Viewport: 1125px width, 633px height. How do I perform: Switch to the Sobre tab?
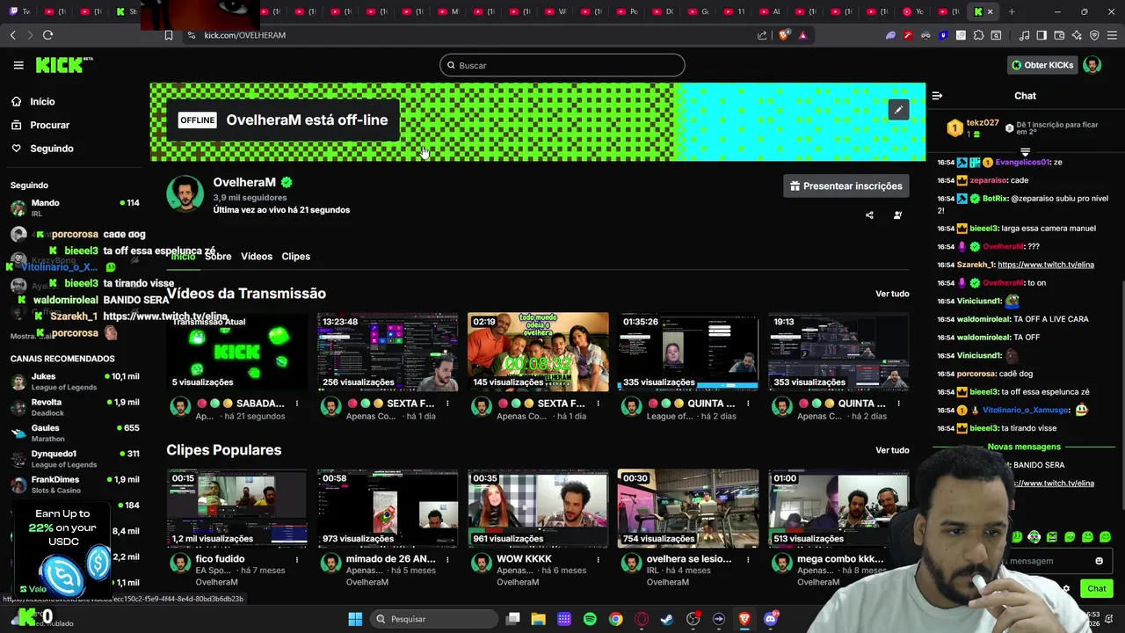pyautogui.click(x=218, y=257)
